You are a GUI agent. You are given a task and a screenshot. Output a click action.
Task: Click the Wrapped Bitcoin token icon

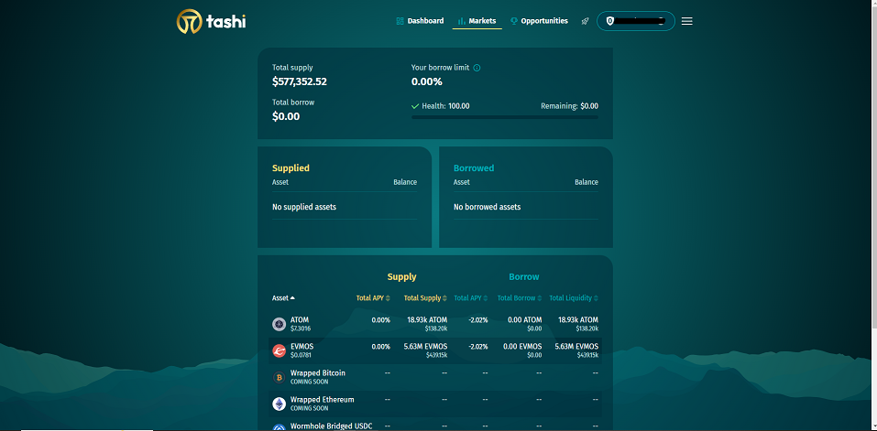279,377
